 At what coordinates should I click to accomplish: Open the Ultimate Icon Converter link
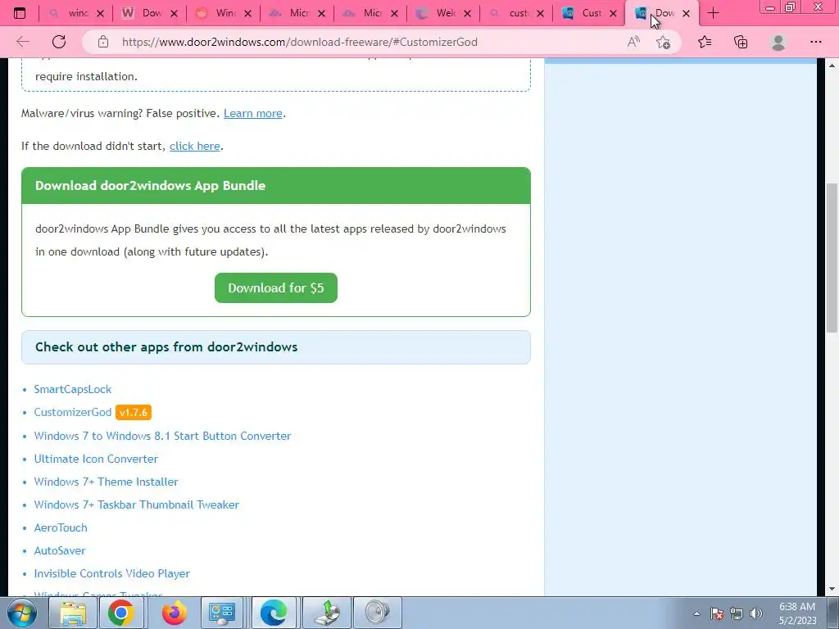tap(97, 459)
